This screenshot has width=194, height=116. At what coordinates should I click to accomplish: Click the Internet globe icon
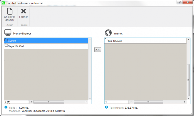click(108, 33)
